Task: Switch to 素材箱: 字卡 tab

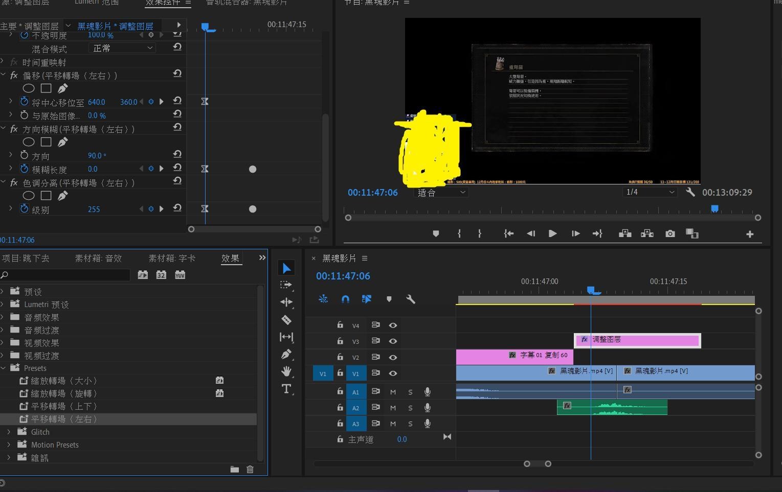Action: click(x=172, y=259)
